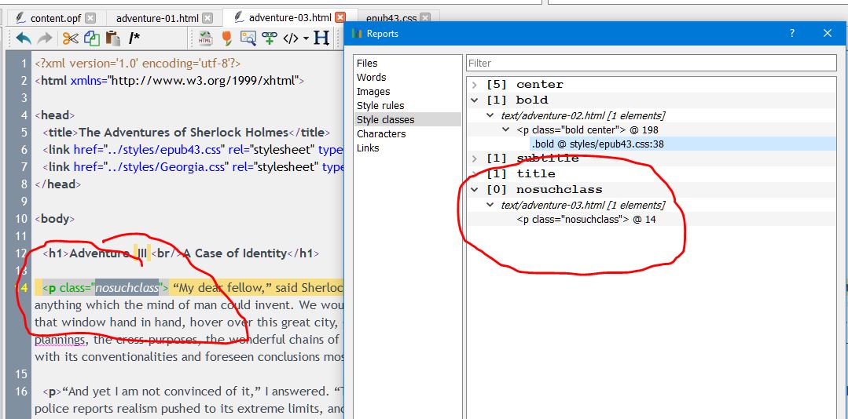Close the adventure-01.html tab
Viewport: 848px width, 419px height.
tap(207, 18)
